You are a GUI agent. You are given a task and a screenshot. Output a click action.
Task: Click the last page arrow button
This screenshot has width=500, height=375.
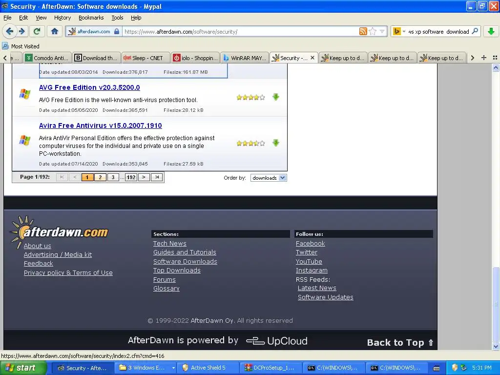click(157, 177)
